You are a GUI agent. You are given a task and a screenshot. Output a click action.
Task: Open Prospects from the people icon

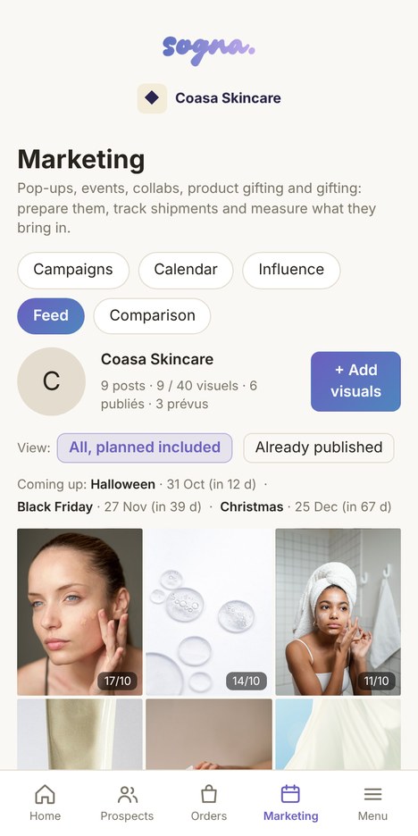click(x=127, y=794)
